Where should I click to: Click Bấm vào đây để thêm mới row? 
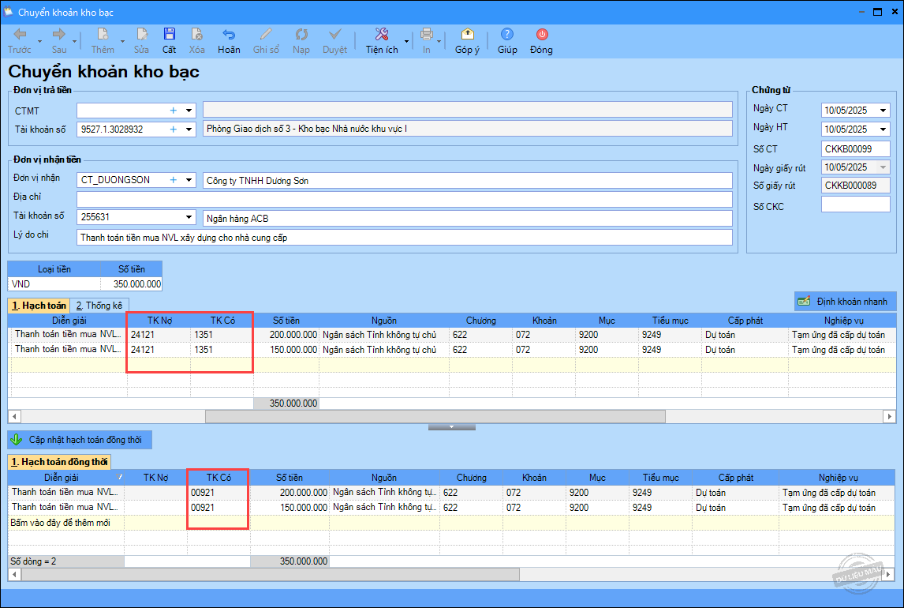63,523
